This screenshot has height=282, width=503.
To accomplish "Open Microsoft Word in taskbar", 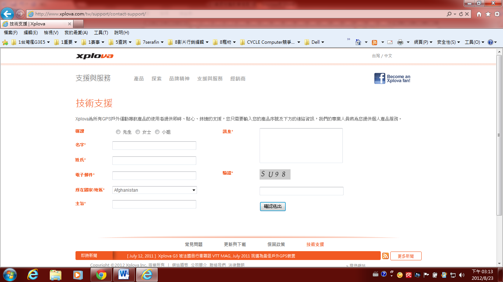I will 124,275.
